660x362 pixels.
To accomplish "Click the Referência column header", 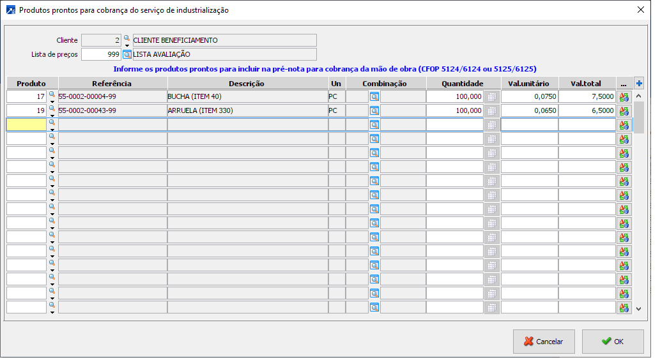I will [112, 83].
